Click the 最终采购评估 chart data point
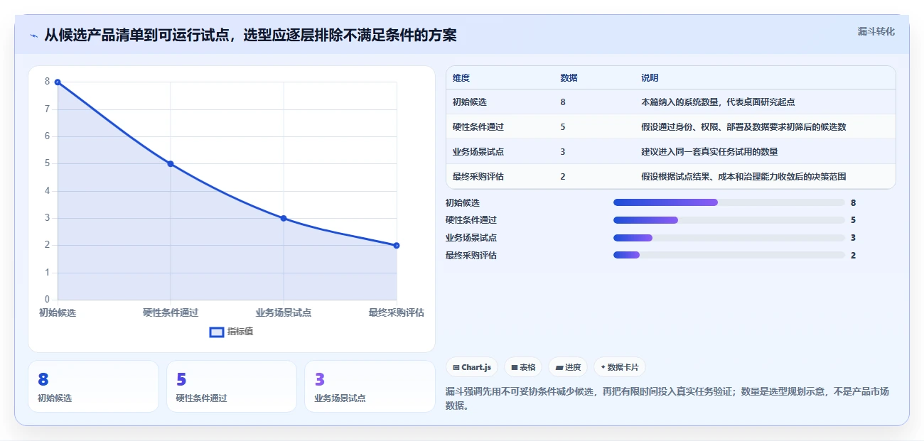The width and height of the screenshot is (924, 441). 397,246
